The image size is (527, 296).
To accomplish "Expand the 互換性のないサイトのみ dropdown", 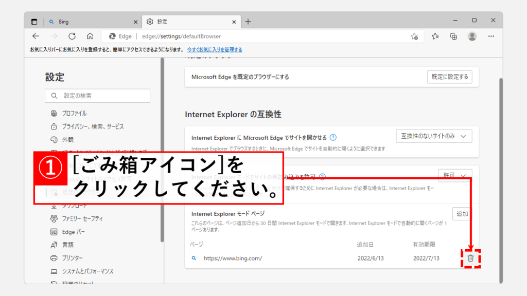I will click(x=434, y=136).
